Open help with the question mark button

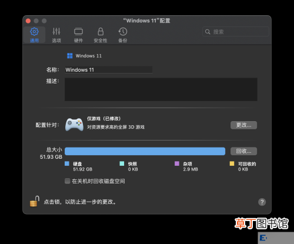click(262, 202)
